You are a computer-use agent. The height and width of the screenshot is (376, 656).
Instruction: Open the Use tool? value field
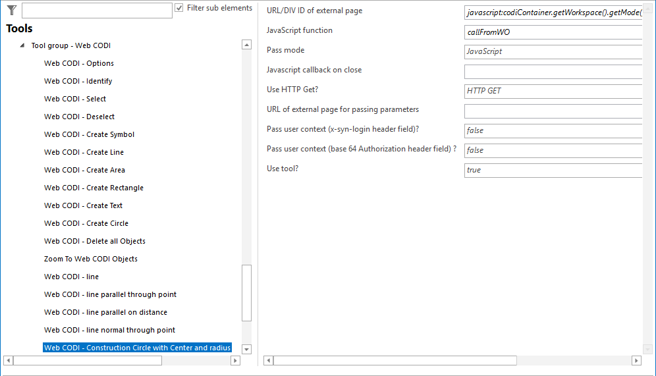[x=553, y=171]
